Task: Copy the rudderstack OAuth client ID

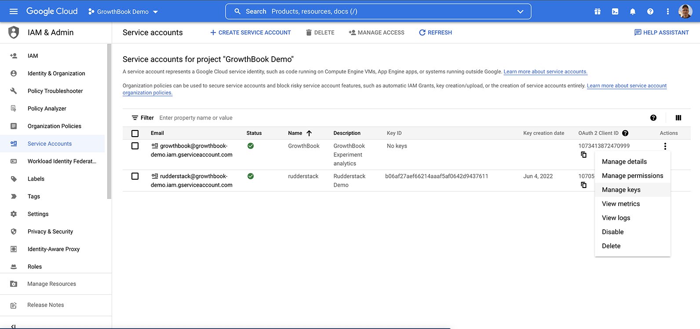Action: (x=583, y=185)
